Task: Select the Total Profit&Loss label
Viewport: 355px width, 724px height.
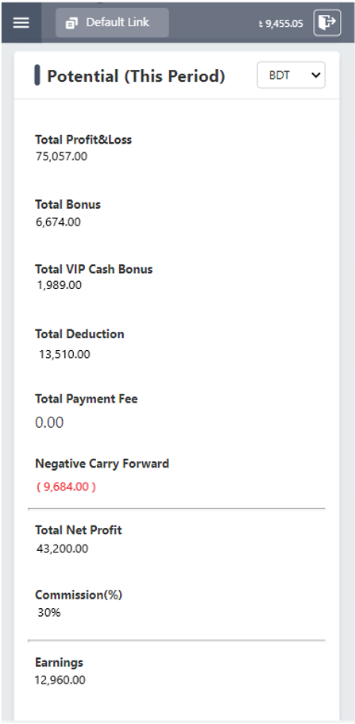Action: point(83,140)
